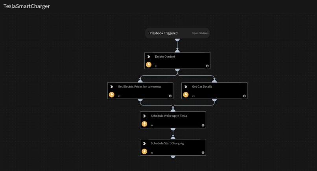This screenshot has width=317, height=171.
Task: Open info icon on Get Electric Prices task
Action: click(170, 96)
